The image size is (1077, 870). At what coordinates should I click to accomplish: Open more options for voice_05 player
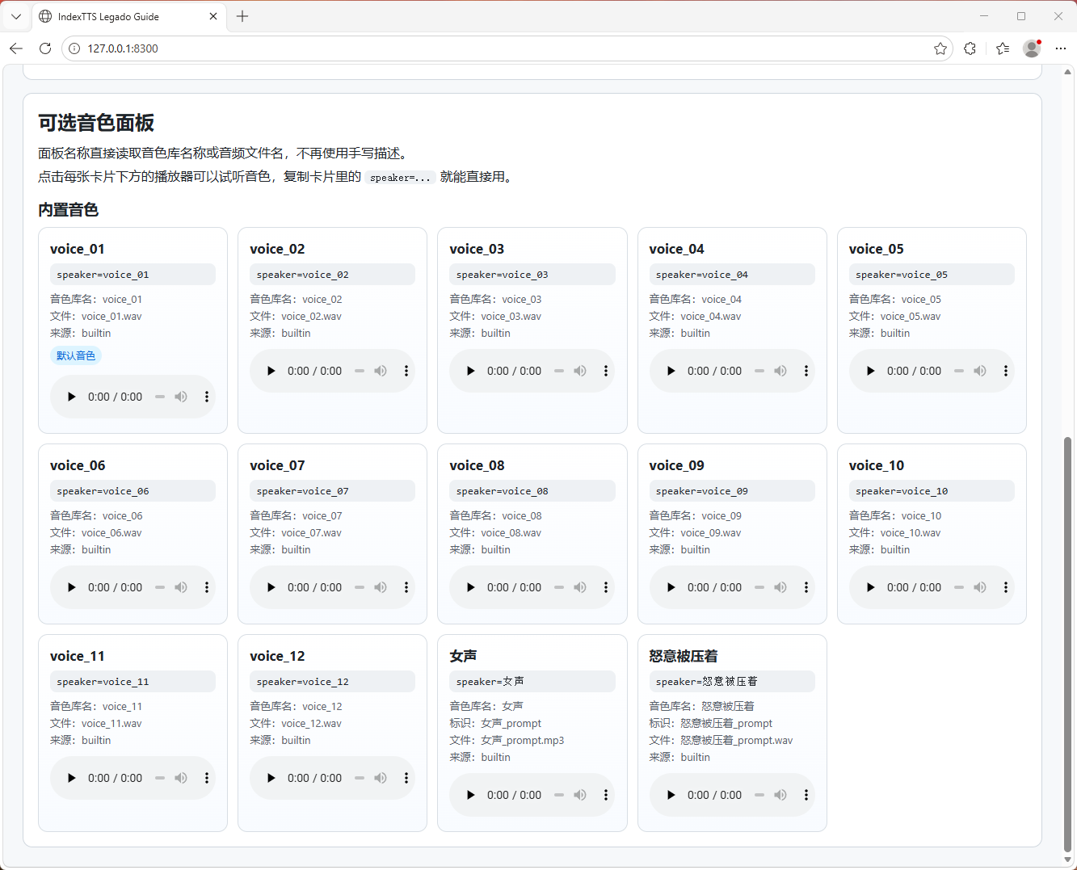click(1005, 371)
